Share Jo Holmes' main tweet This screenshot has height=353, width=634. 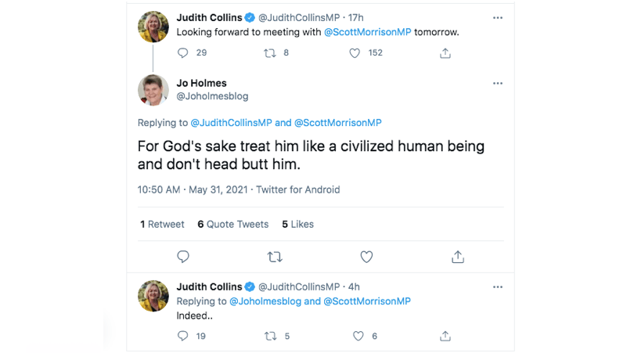point(458,257)
